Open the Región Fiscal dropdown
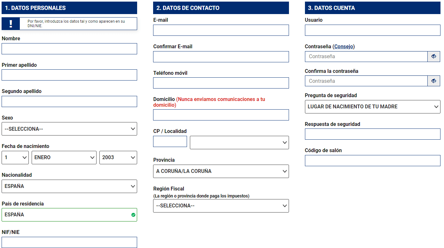This screenshot has height=248, width=444. [x=221, y=206]
